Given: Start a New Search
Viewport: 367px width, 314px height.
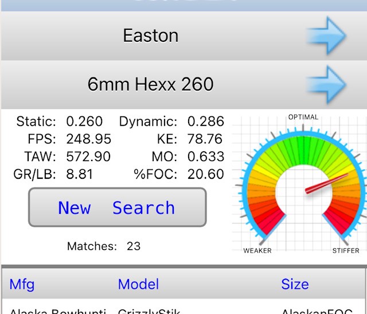Looking at the screenshot, I should point(117,207).
